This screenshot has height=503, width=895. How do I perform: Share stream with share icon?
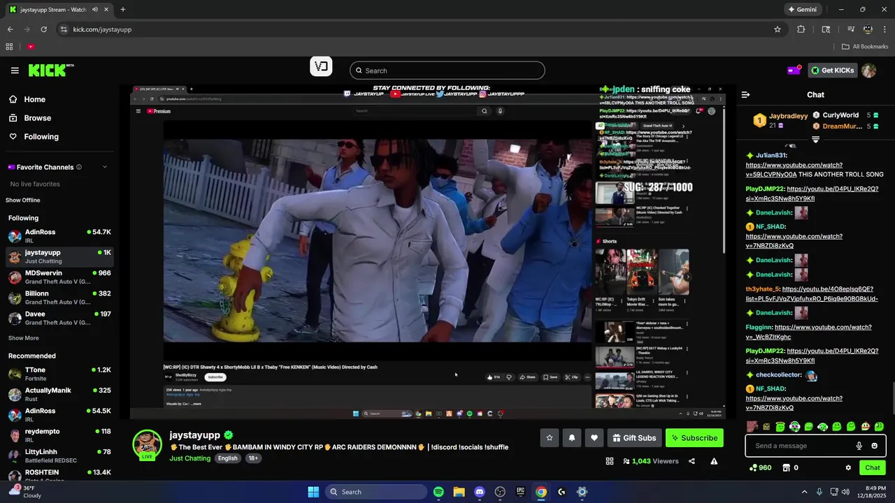692,461
